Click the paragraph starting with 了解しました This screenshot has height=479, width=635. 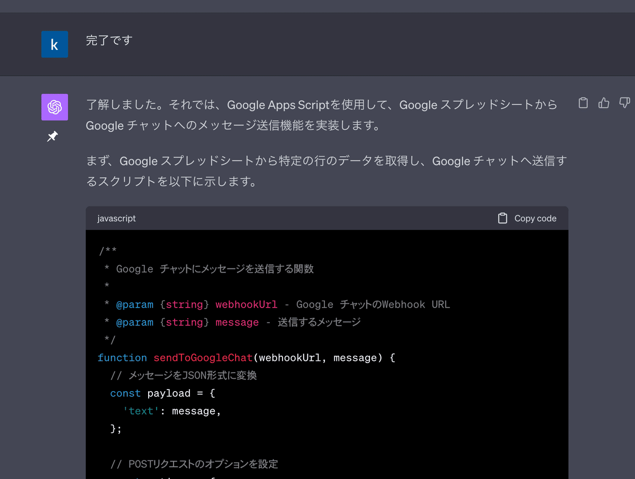(322, 115)
